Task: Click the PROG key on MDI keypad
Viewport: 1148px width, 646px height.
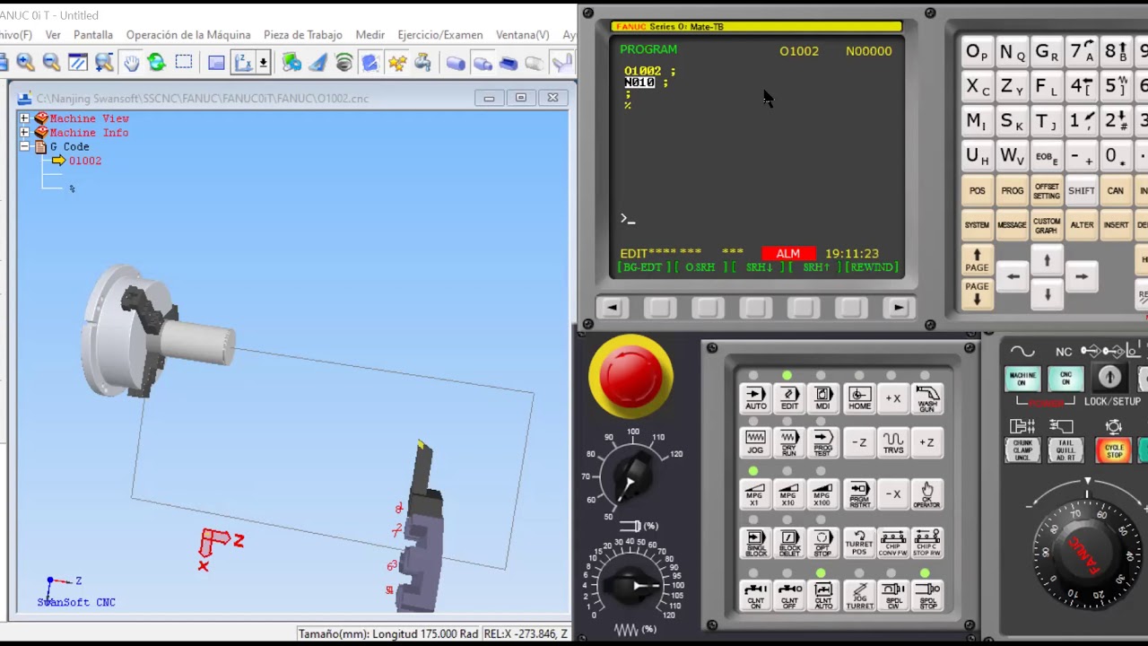Action: pyautogui.click(x=1013, y=190)
